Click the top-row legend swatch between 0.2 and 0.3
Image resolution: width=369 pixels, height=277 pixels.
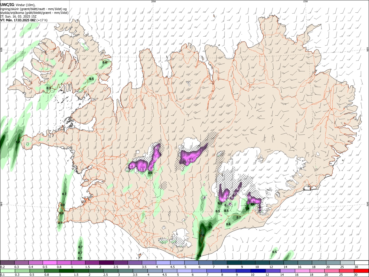(7, 263)
